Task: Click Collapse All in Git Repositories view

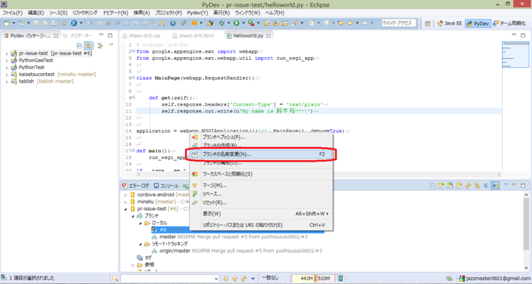Action: tap(432, 186)
